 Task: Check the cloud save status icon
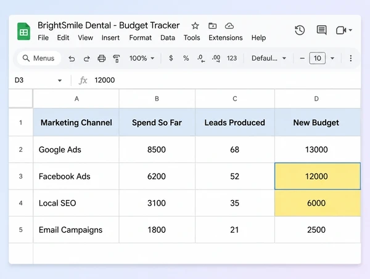229,25
